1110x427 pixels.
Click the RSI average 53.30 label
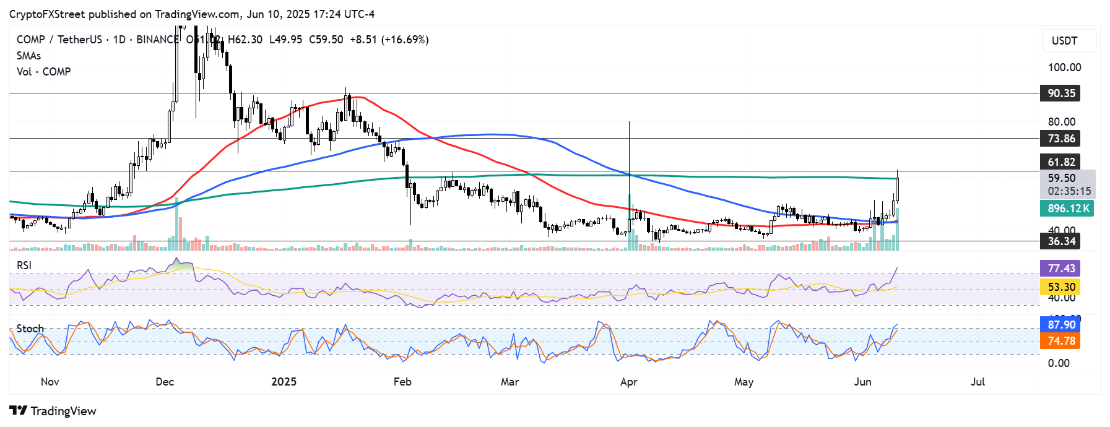pyautogui.click(x=1060, y=287)
